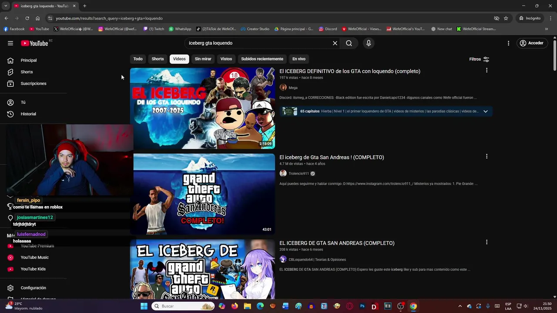The height and width of the screenshot is (313, 557).
Task: Run search with the magnifier button
Action: pos(349,43)
